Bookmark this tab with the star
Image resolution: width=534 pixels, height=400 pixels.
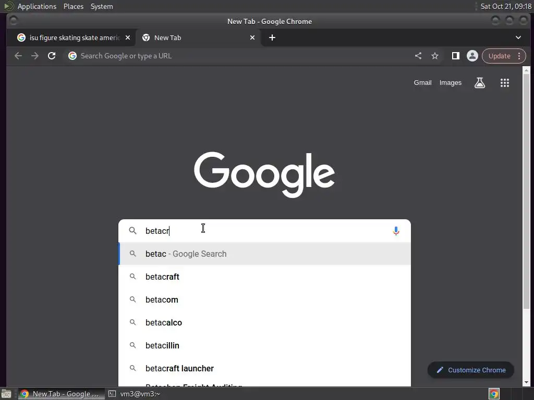[435, 56]
